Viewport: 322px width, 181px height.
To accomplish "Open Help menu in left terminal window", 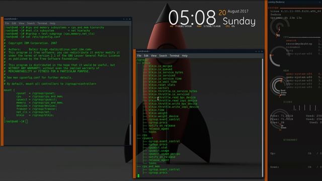I will 52,24.
